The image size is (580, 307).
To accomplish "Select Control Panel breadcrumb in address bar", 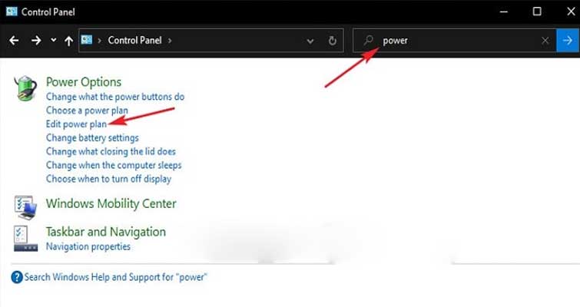I will [x=134, y=40].
